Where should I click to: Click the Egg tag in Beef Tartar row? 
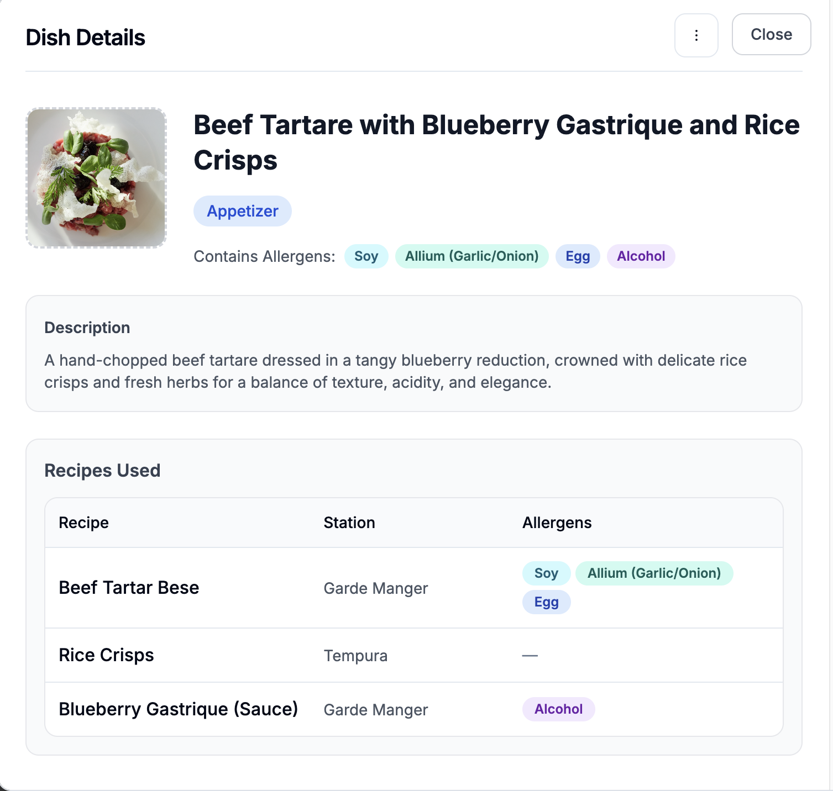[546, 602]
